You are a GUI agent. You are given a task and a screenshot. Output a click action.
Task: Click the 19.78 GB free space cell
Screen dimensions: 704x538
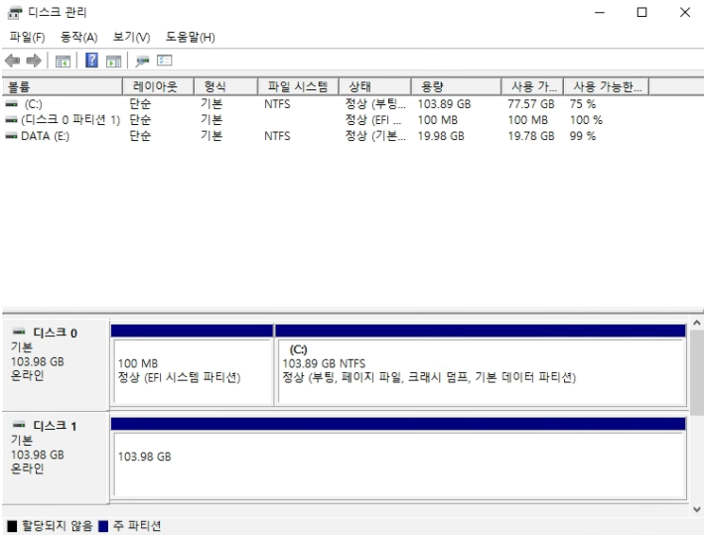pos(530,136)
